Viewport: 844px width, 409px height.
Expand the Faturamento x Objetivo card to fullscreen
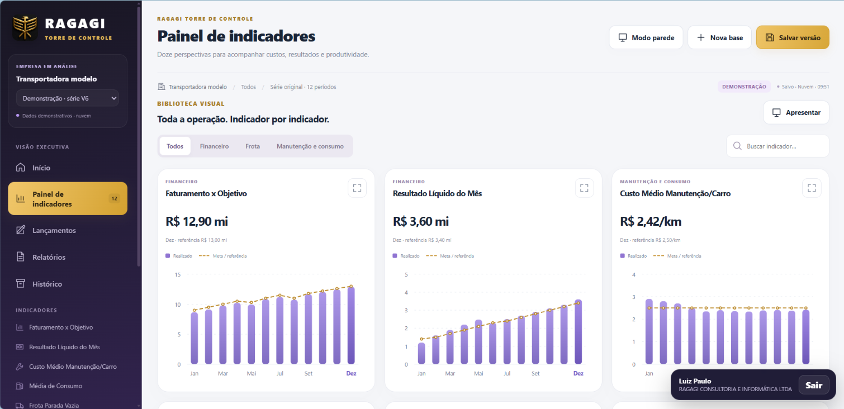(x=357, y=188)
